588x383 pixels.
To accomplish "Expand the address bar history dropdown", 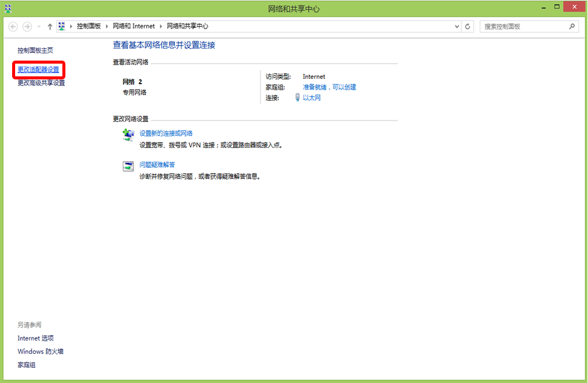I will tap(457, 27).
